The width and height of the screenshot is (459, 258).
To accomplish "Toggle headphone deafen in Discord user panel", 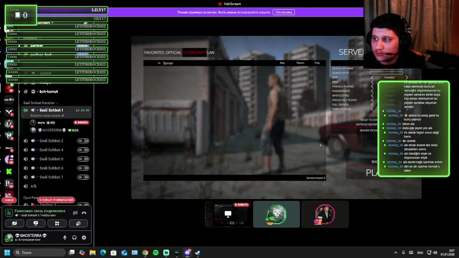I will [x=74, y=238].
